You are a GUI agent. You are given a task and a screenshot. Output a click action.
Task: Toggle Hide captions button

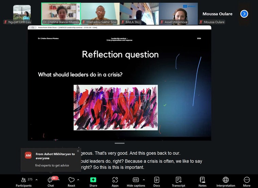136,182
